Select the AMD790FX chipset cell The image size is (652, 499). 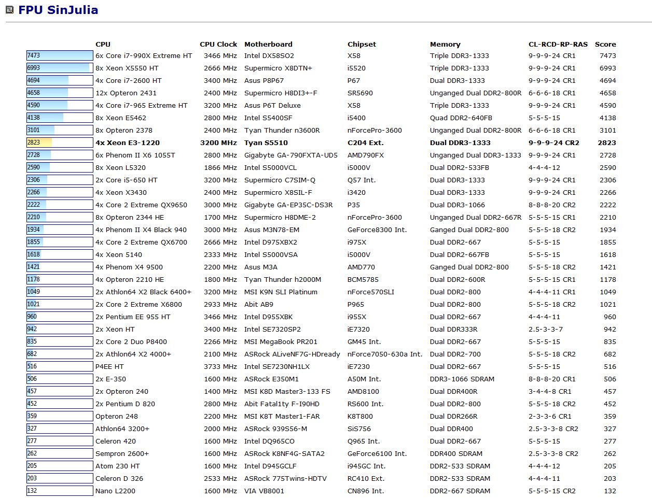tap(366, 155)
